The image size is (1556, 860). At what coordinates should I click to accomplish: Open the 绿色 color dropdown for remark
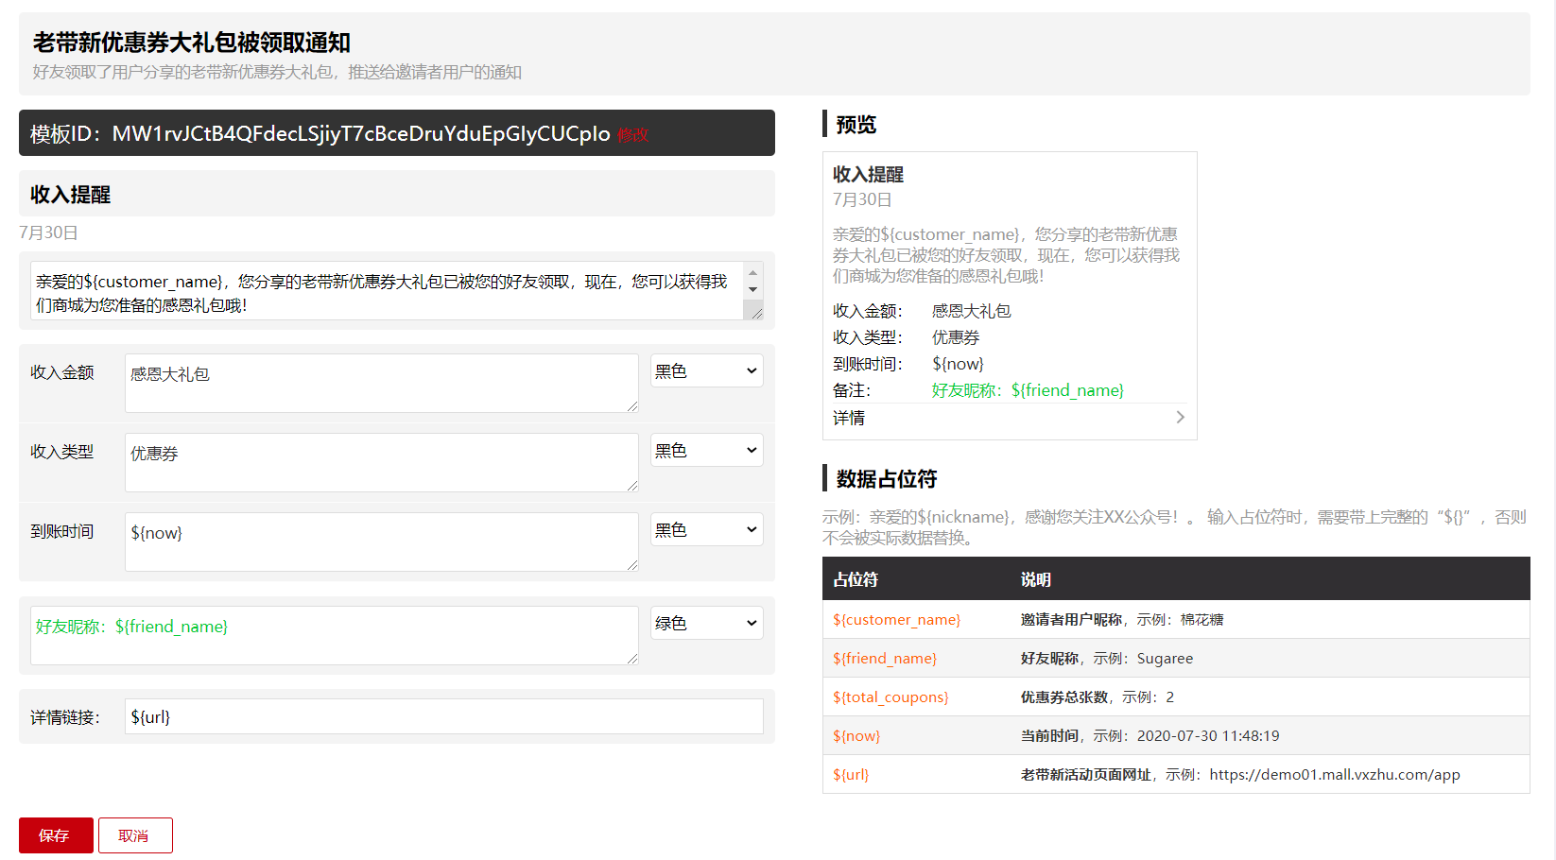coord(706,624)
